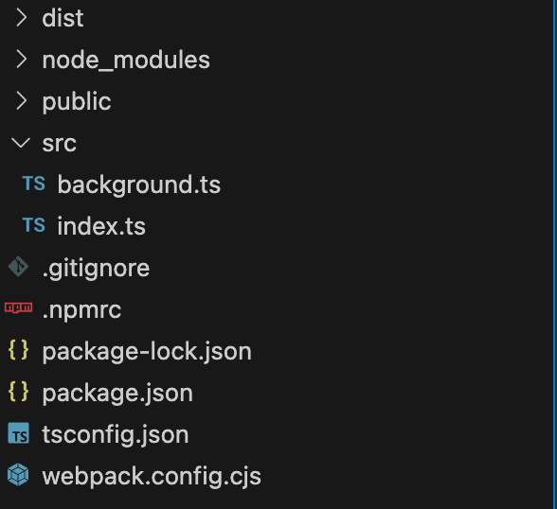This screenshot has width=557, height=509.
Task: Click the git icon beside .gitignore
Action: (19, 267)
